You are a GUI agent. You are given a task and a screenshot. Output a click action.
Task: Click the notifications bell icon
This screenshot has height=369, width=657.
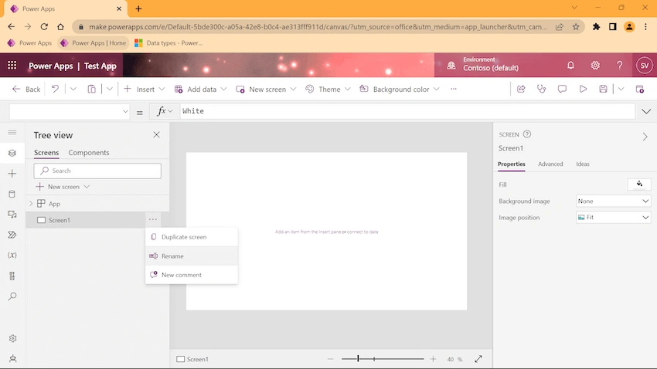point(570,66)
